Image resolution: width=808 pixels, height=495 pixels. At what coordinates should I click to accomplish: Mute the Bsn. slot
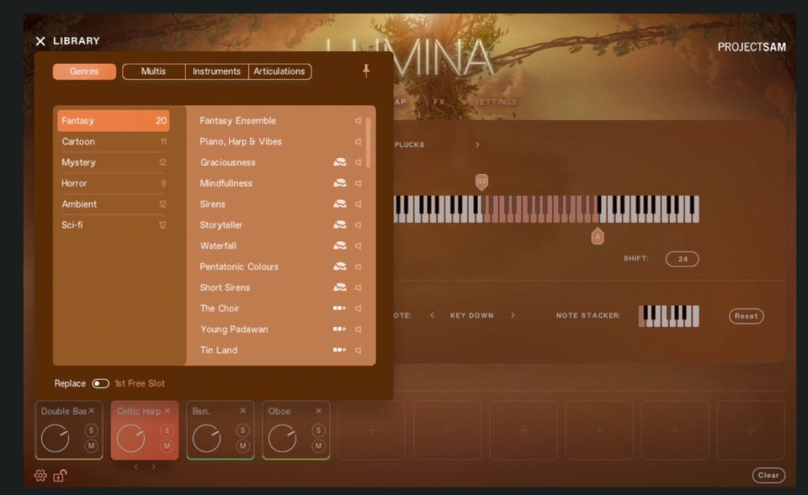pos(242,445)
